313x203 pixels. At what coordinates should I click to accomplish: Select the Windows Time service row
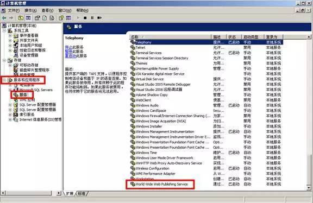tap(206, 153)
